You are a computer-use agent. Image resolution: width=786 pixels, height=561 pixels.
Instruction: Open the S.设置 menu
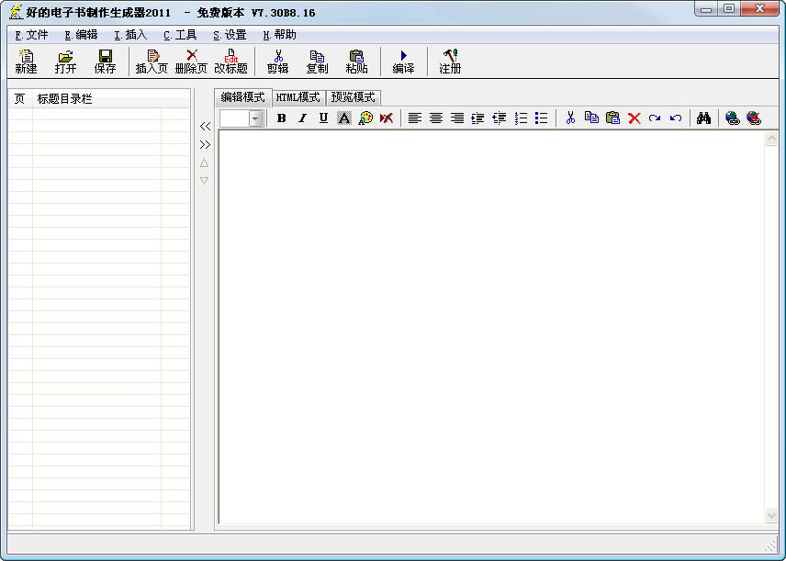tap(230, 35)
